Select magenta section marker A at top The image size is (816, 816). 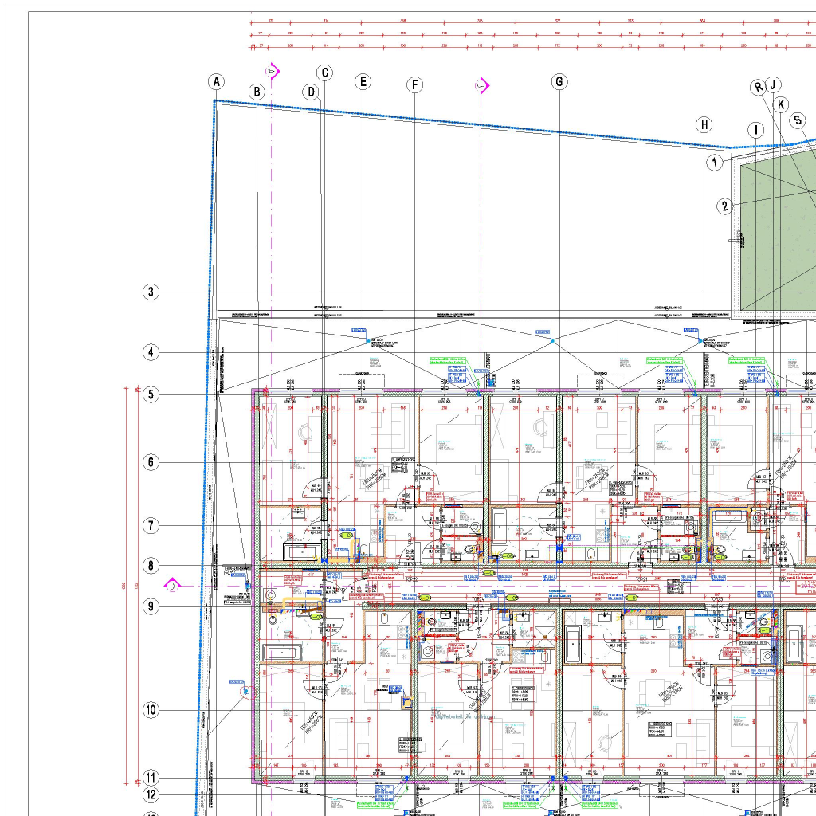[273, 72]
